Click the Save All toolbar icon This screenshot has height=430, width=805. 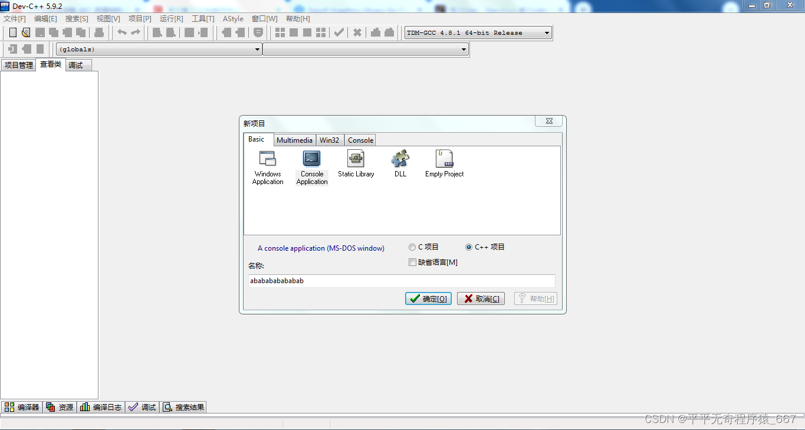54,32
